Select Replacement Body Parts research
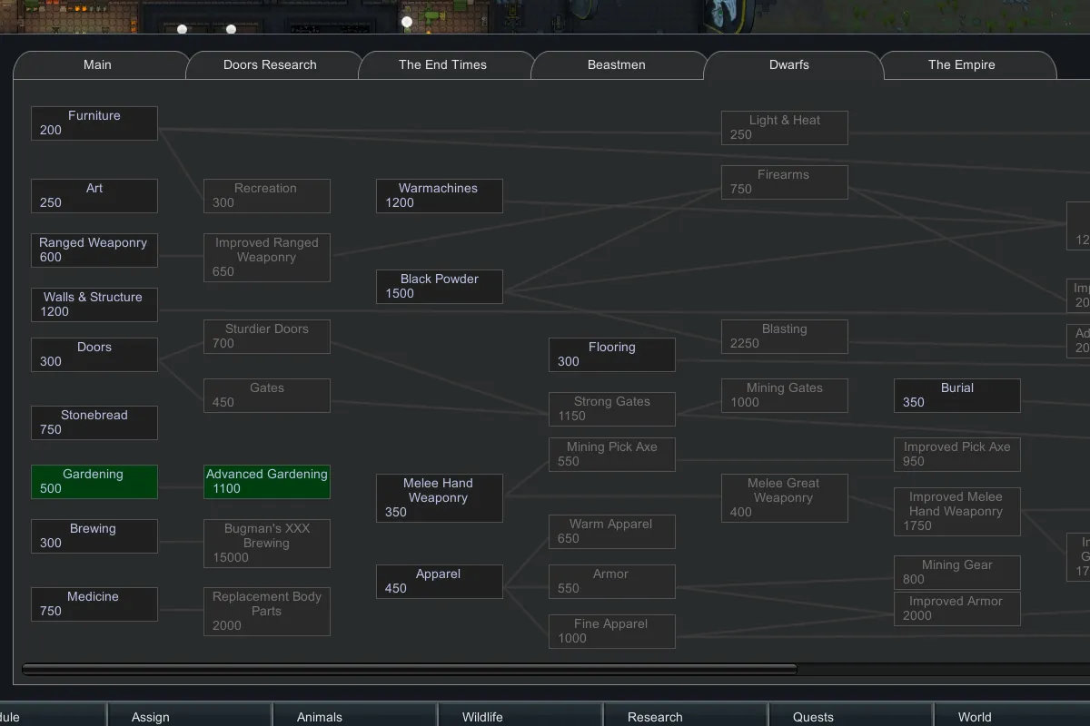 (267, 612)
